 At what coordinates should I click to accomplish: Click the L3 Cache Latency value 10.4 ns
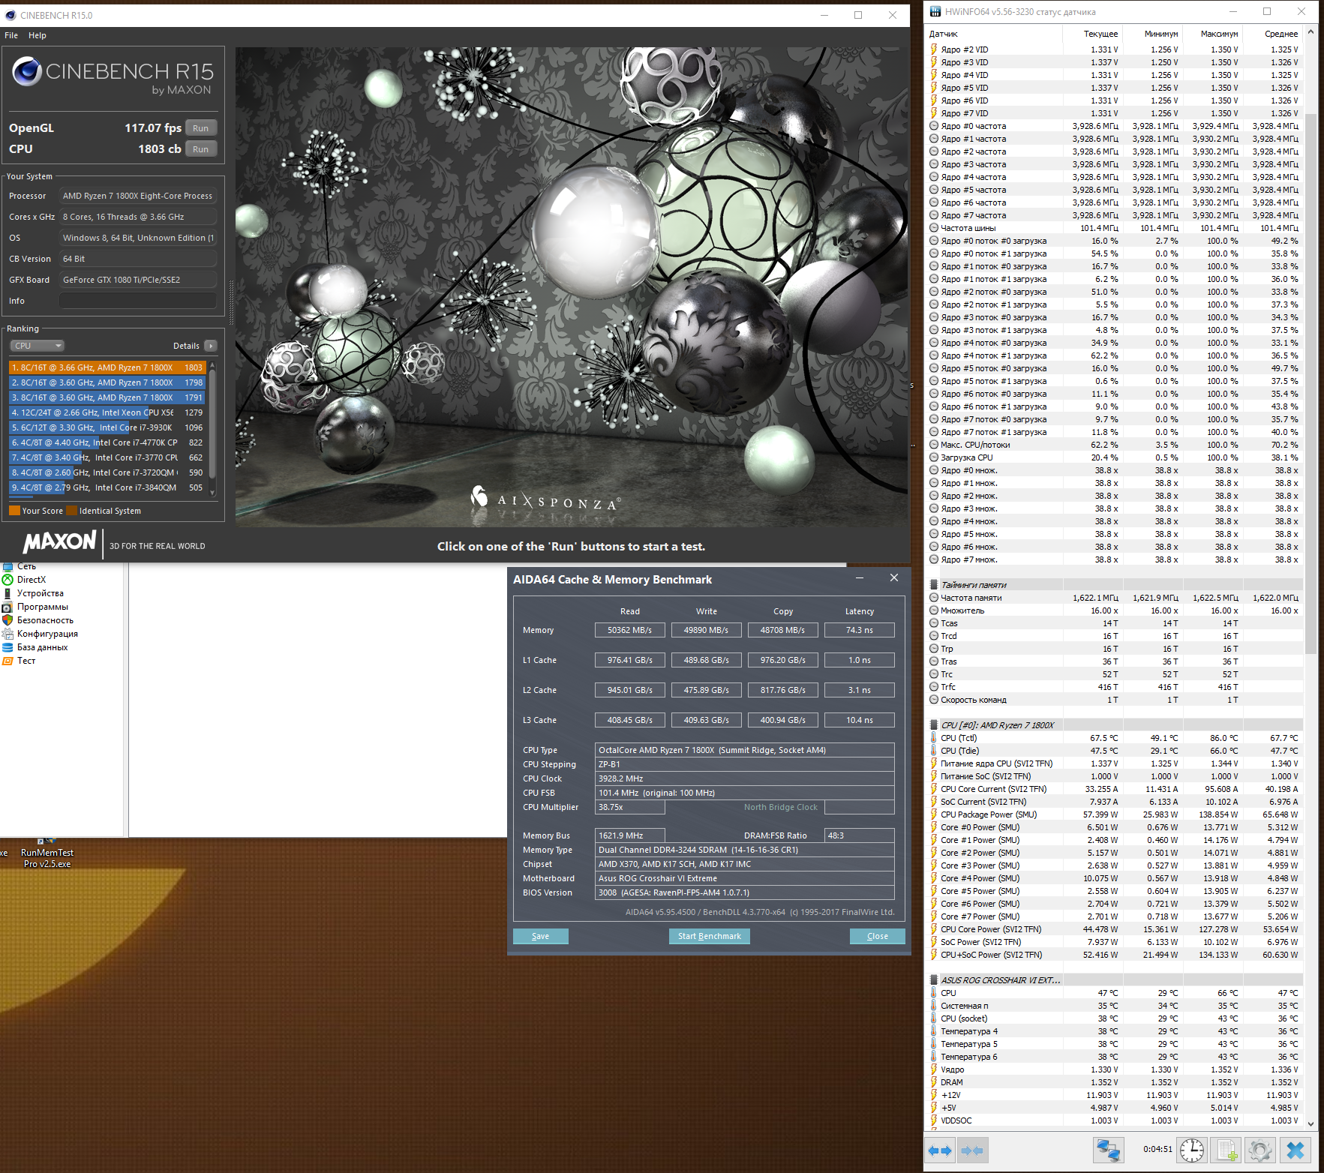(860, 720)
